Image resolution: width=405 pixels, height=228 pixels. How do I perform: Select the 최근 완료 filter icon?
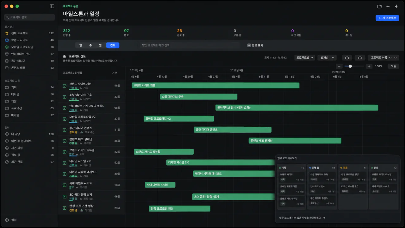(7, 162)
